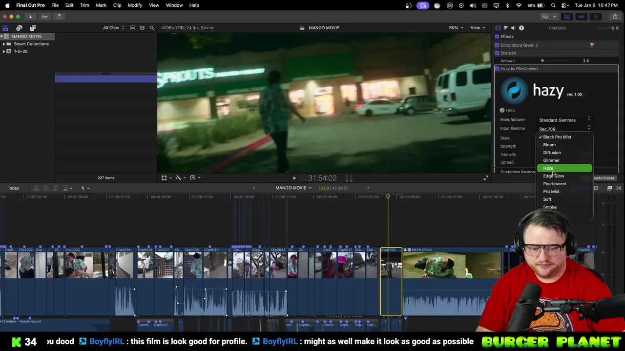Image resolution: width=625 pixels, height=351 pixels.
Task: Disable the Hazy by FilmConvert checkbox
Action: pyautogui.click(x=497, y=69)
